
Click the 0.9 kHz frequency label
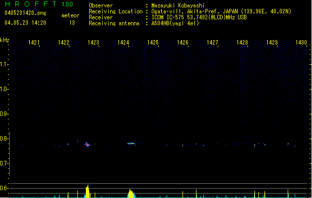4,114
